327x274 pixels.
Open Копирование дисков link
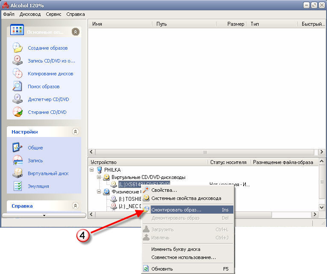pyautogui.click(x=50, y=74)
